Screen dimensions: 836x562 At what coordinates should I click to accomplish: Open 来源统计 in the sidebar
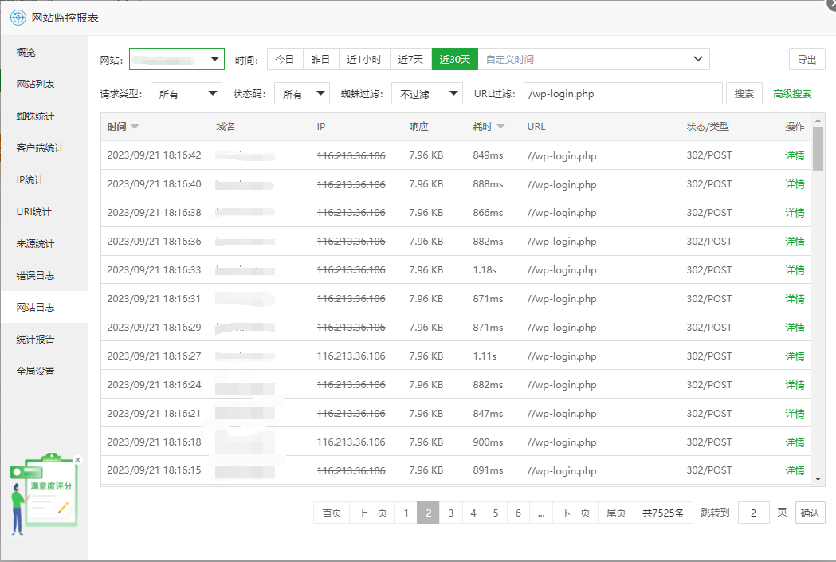[45, 244]
